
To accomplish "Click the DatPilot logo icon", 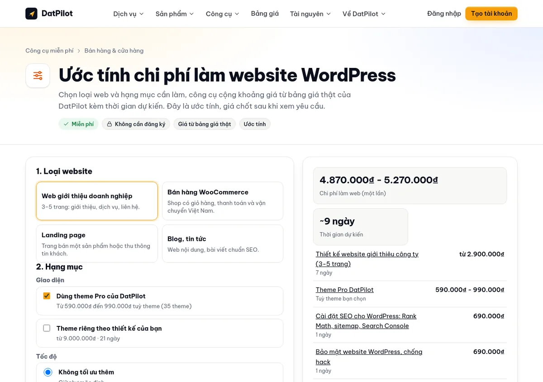I will point(31,14).
